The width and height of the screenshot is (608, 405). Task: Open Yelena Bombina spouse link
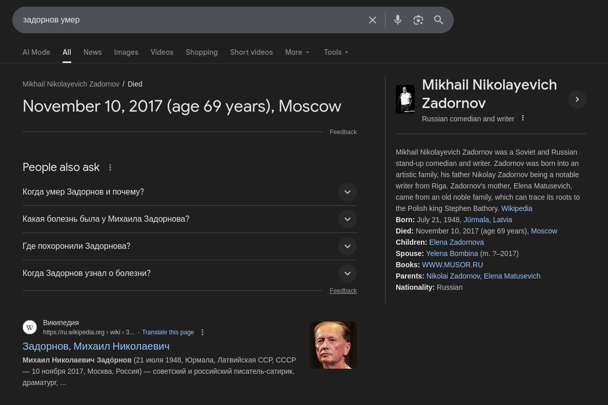click(452, 253)
